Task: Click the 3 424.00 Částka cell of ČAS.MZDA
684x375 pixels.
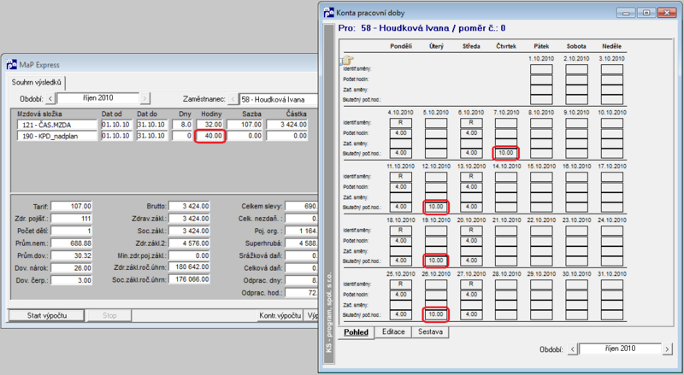Action: pyautogui.click(x=287, y=125)
